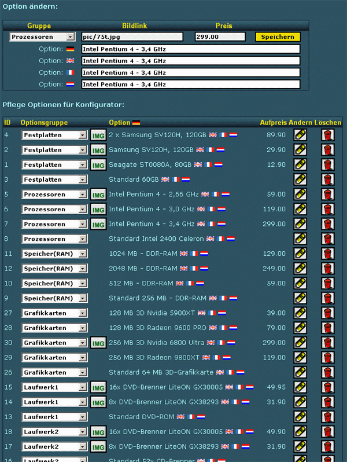Screen dimensions: 347x462
Task: Expand Prozessoren dropdown for row ID 5
Action: (54, 195)
